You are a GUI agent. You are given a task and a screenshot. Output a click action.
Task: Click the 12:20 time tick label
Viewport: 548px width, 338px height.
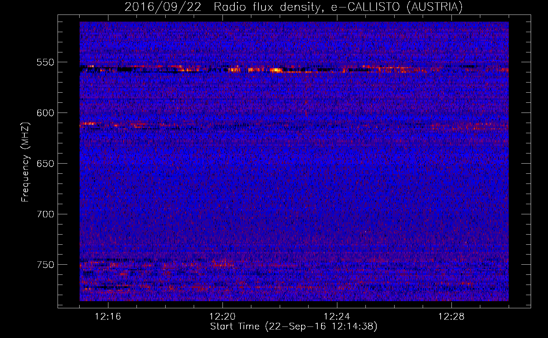[x=223, y=317]
